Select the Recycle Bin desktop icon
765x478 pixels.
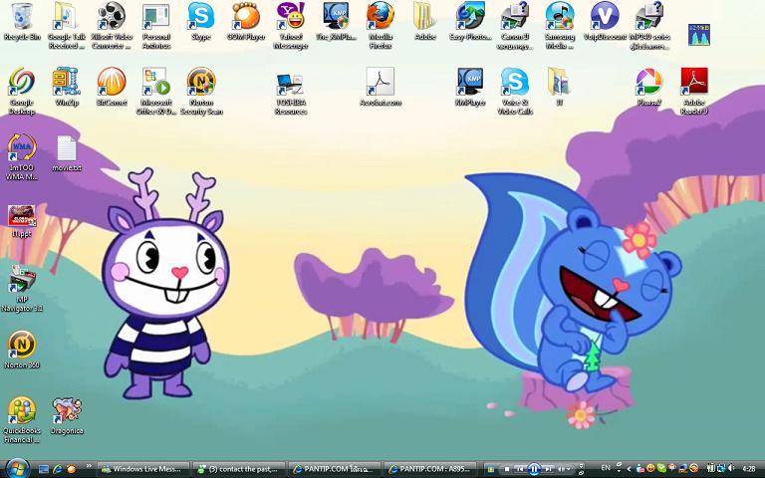click(x=22, y=22)
